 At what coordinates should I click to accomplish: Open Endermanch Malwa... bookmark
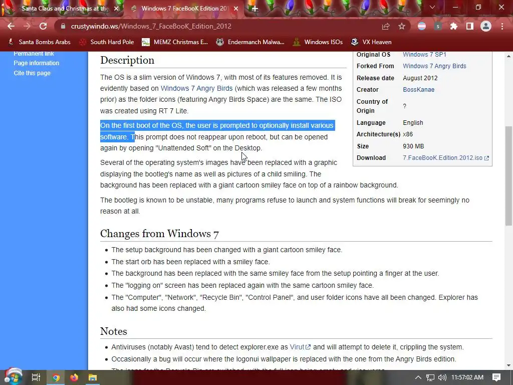250,42
